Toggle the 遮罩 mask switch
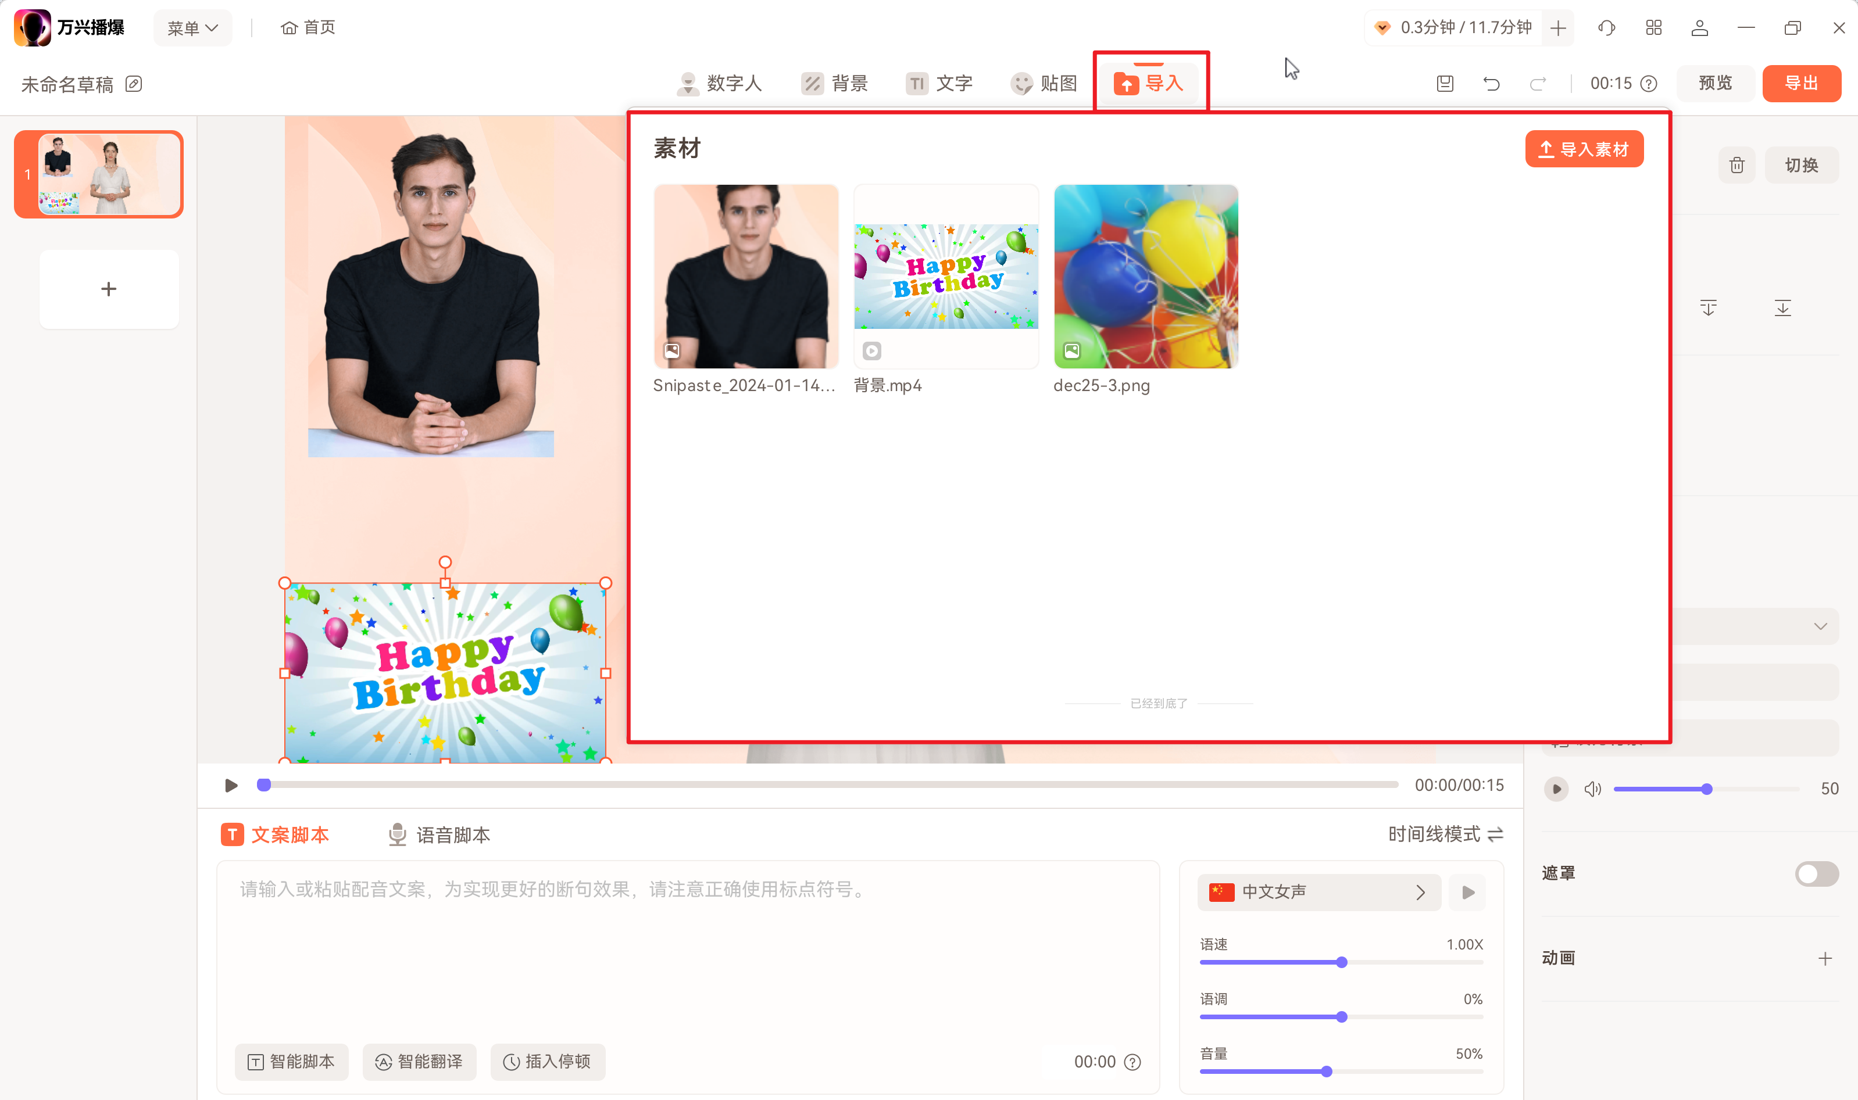1858x1100 pixels. point(1816,873)
